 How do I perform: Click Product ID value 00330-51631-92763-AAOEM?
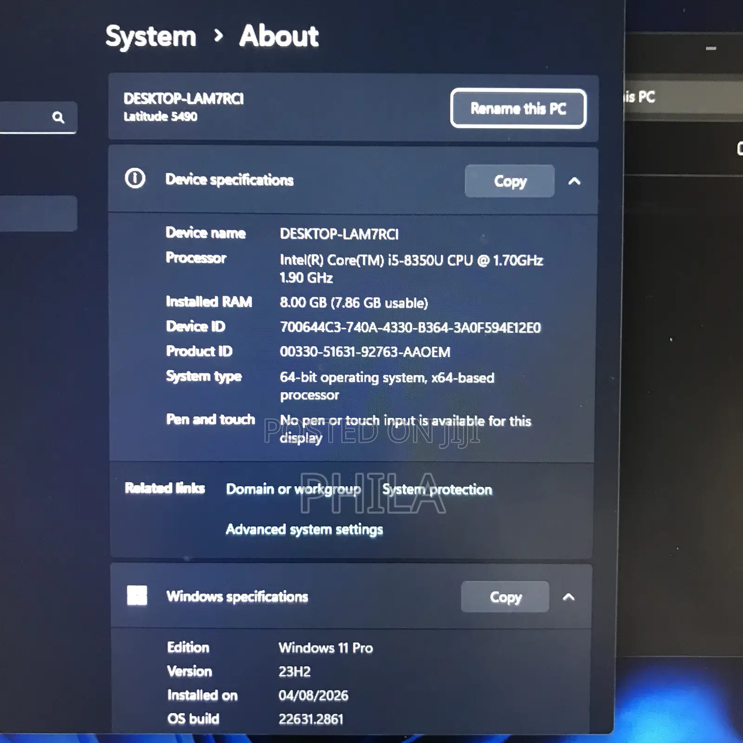pos(365,352)
